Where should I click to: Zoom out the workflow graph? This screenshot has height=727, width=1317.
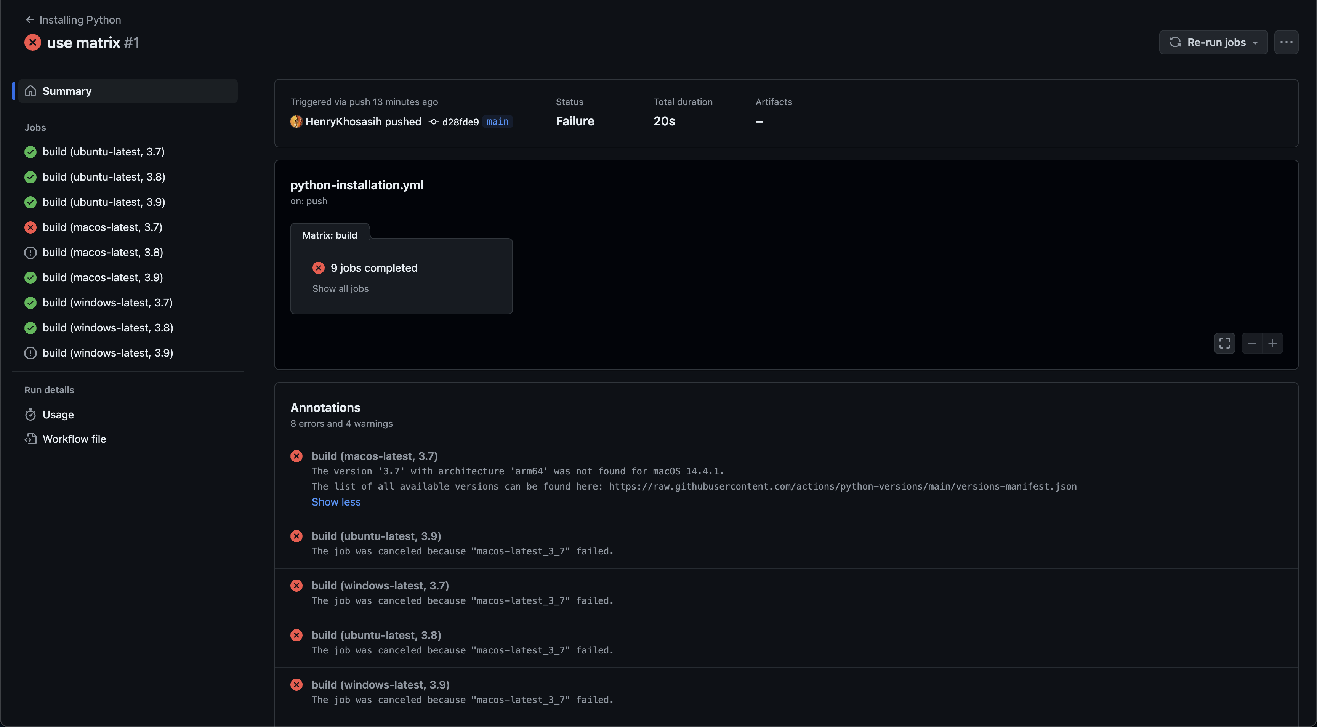[x=1251, y=343]
